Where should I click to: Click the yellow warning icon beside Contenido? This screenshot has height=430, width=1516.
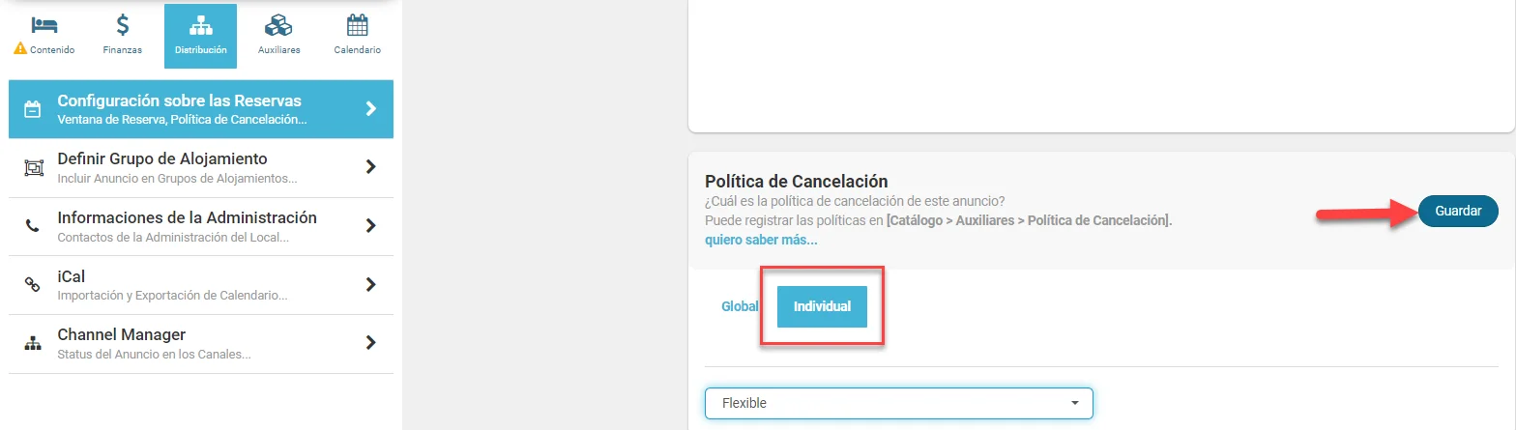[x=19, y=49]
